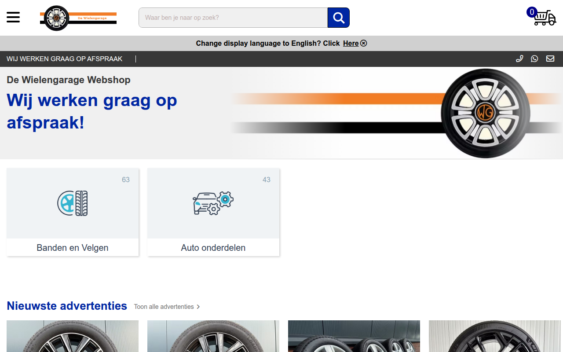Open the hamburger navigation menu
This screenshot has height=352, width=563.
point(13,18)
